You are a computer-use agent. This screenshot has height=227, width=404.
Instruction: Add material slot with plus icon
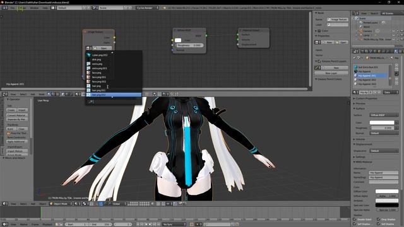point(396,66)
